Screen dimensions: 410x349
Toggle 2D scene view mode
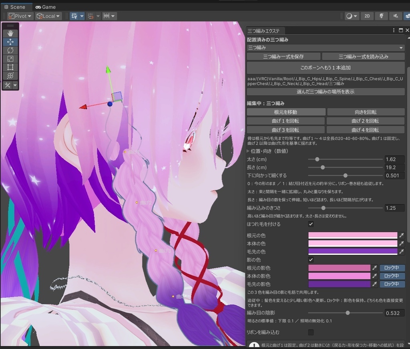pyautogui.click(x=367, y=16)
